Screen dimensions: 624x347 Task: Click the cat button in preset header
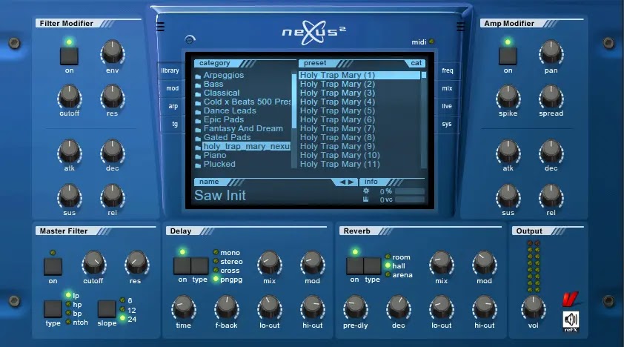(x=416, y=63)
